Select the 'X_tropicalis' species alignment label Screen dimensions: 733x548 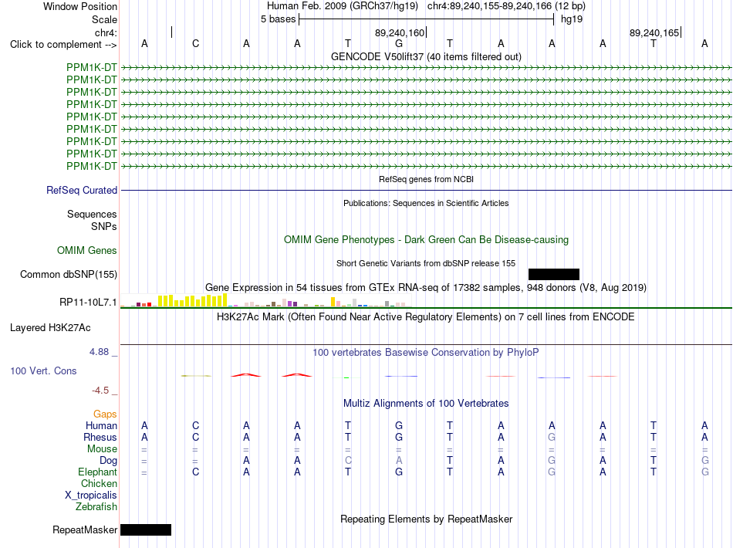(x=91, y=496)
